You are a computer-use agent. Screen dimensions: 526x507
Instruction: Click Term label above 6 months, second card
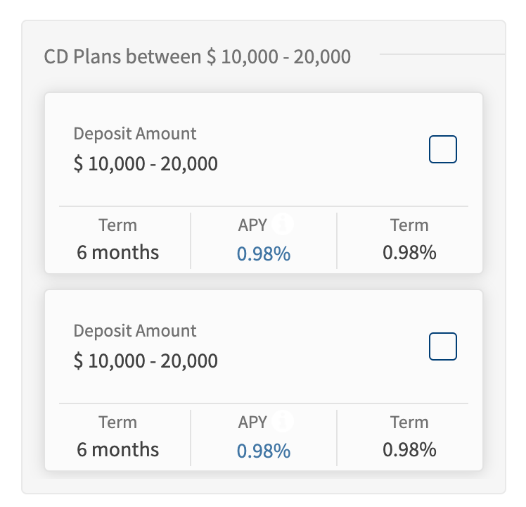tap(117, 422)
